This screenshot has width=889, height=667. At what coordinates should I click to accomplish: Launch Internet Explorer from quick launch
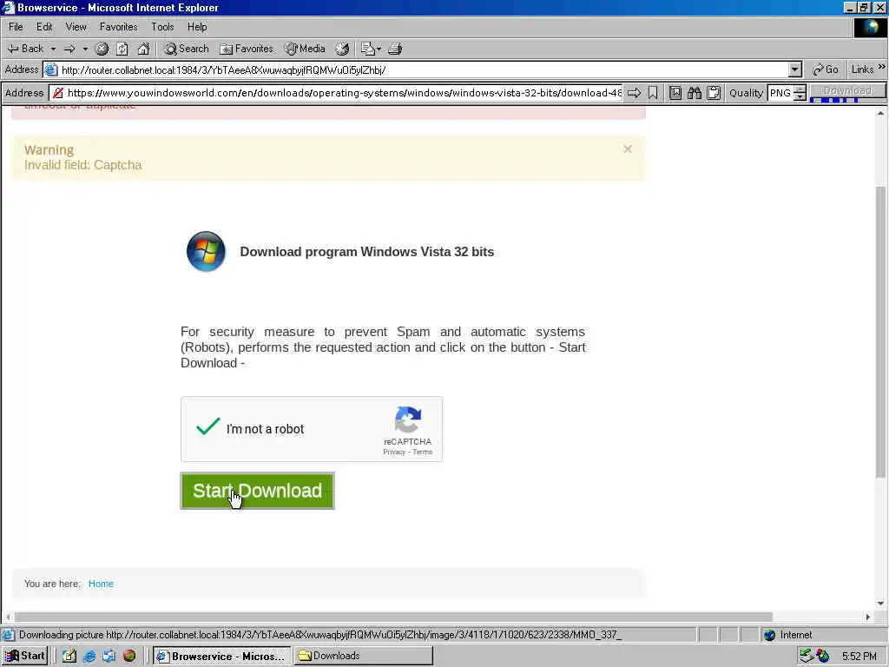pos(89,657)
